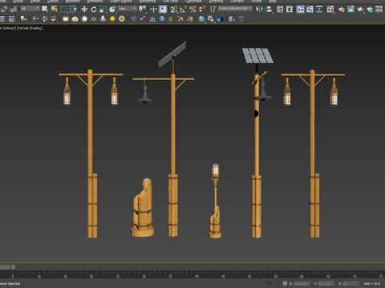Toggle the 2.5D Snaps button

[x=174, y=10]
